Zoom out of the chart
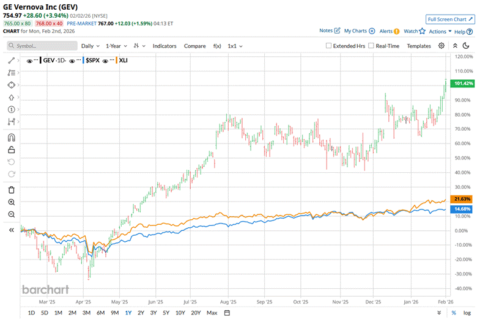This screenshot has width=477, height=320. [x=12, y=214]
